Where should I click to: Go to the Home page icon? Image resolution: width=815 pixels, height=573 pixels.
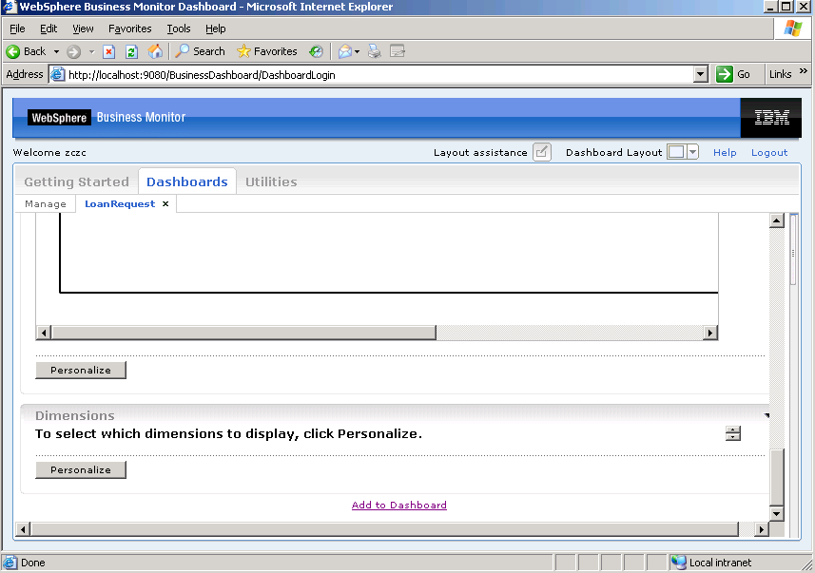tap(155, 51)
